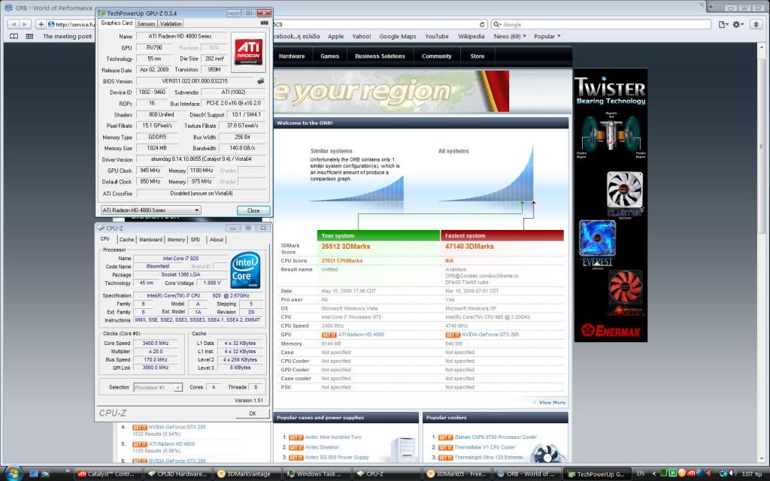Open the Thermalright Ultra-120 Extreme link
This screenshot has width=770, height=481.
(489, 458)
